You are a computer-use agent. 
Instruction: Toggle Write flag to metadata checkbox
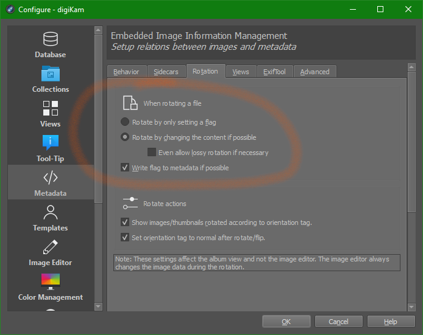click(125, 168)
